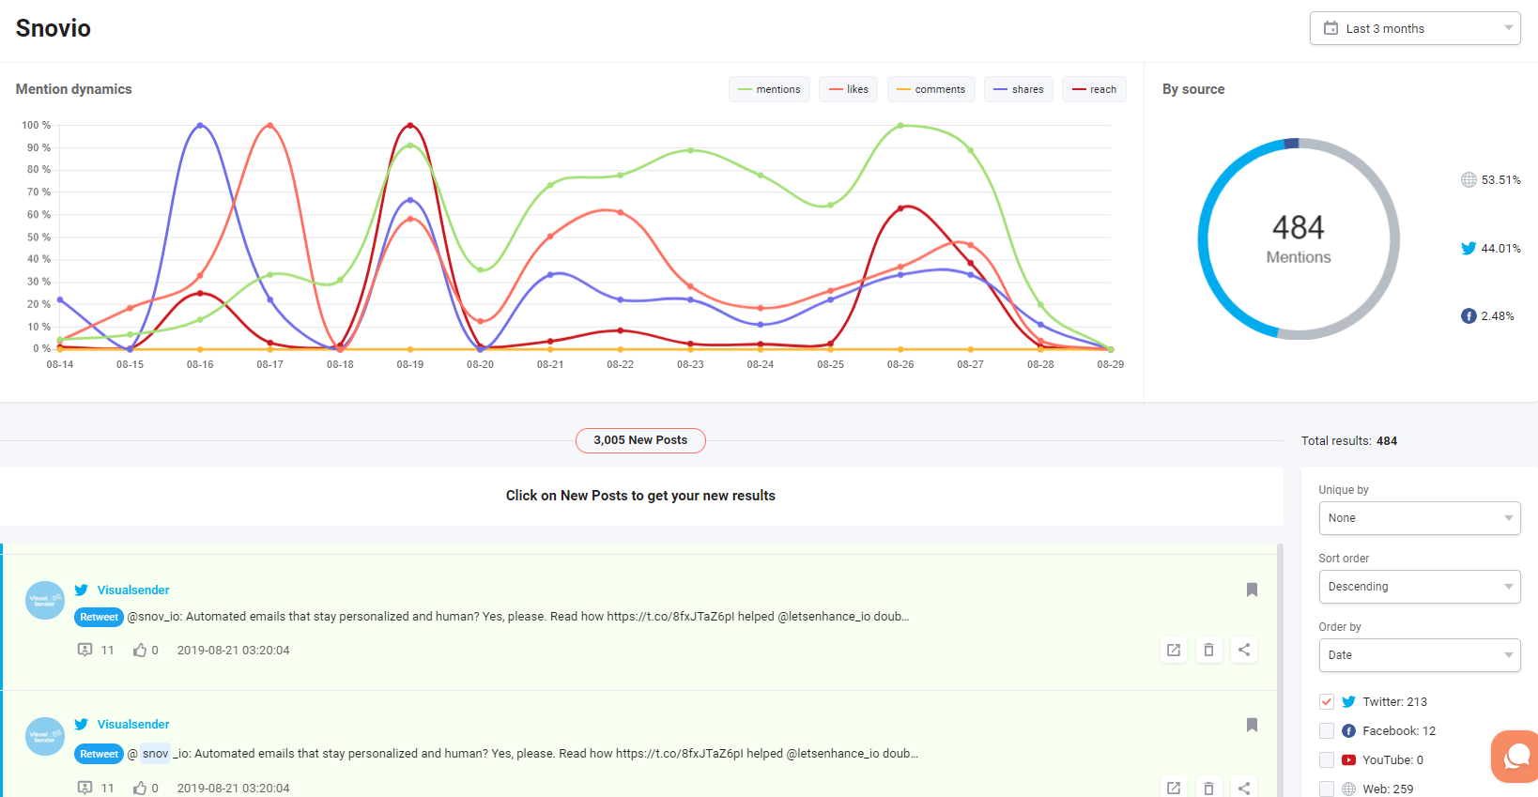The width and height of the screenshot is (1538, 797).
Task: Bookmark the second Visualsender post
Action: [1252, 725]
